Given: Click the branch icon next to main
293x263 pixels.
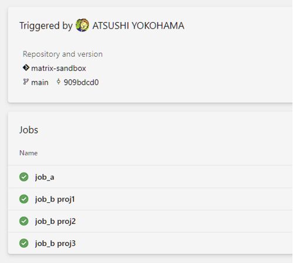Looking at the screenshot, I should [x=26, y=82].
